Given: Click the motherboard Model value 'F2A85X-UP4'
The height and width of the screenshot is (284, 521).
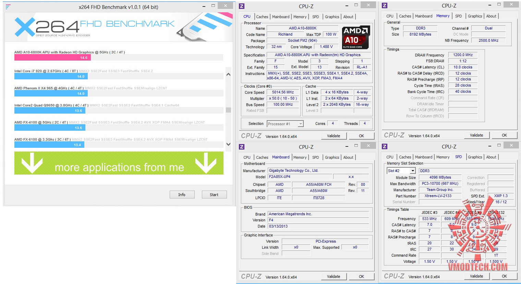Looking at the screenshot, I should pyautogui.click(x=300, y=177).
